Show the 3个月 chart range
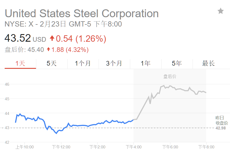 pyautogui.click(x=114, y=63)
